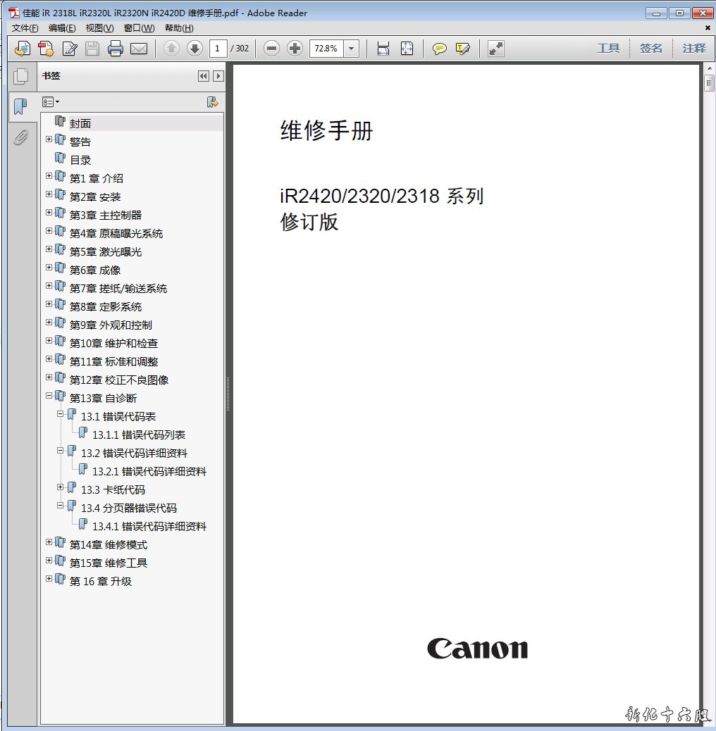
Task: Open the 工具 pane
Action: (608, 49)
